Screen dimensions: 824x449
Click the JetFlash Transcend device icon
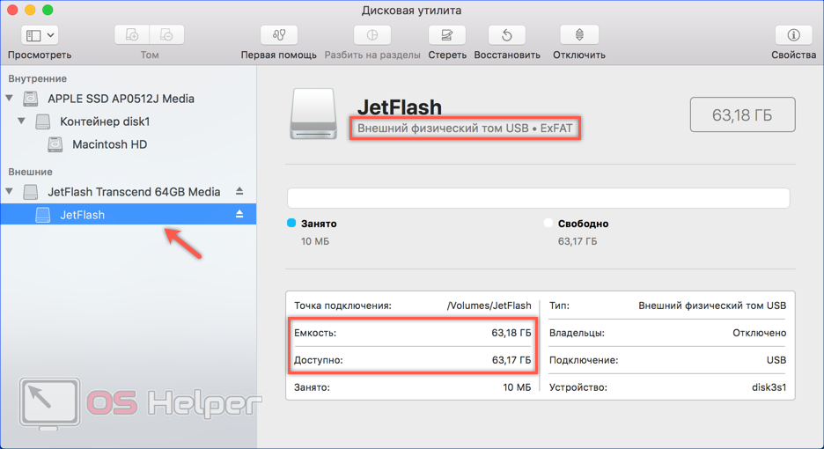[x=31, y=192]
